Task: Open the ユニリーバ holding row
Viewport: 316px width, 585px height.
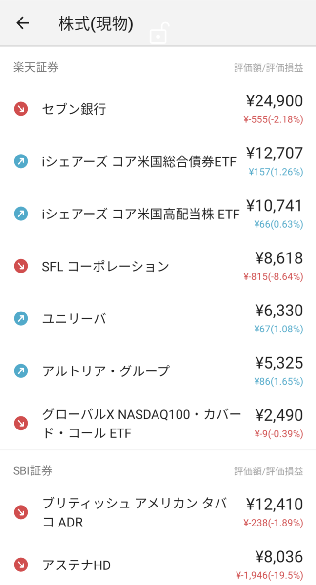Action: click(158, 319)
